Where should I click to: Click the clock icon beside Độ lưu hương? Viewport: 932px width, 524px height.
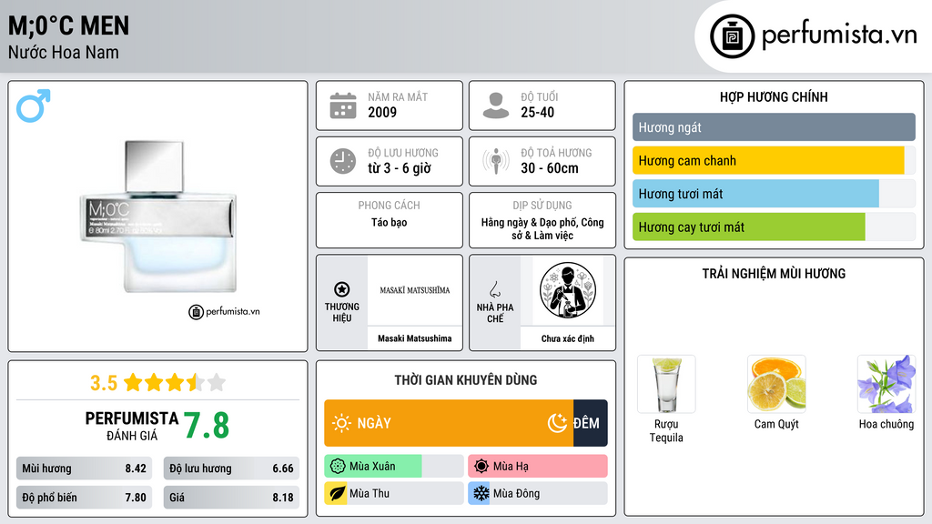pos(343,161)
